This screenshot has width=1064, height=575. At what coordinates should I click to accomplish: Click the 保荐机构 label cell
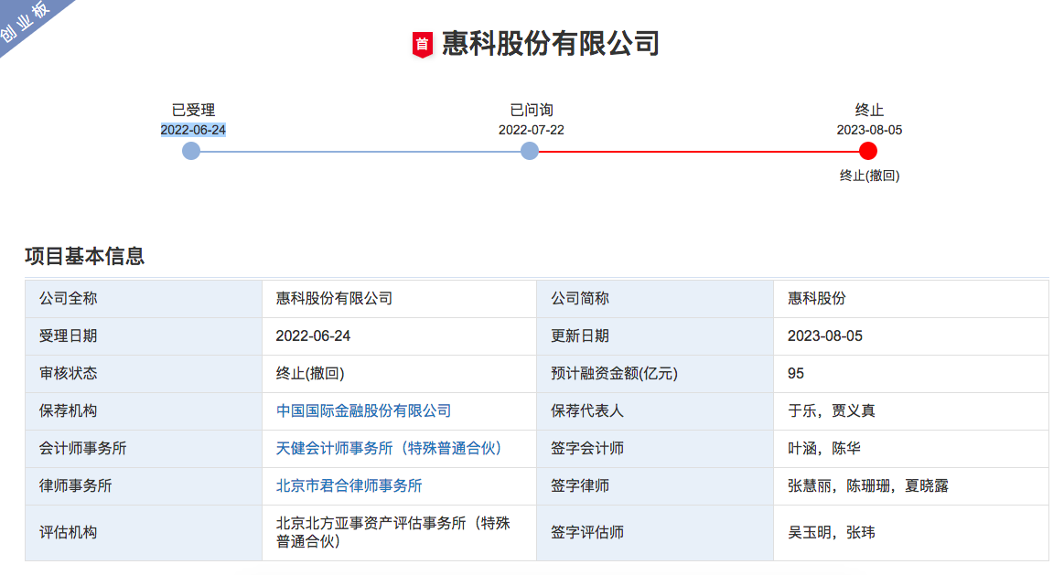144,410
